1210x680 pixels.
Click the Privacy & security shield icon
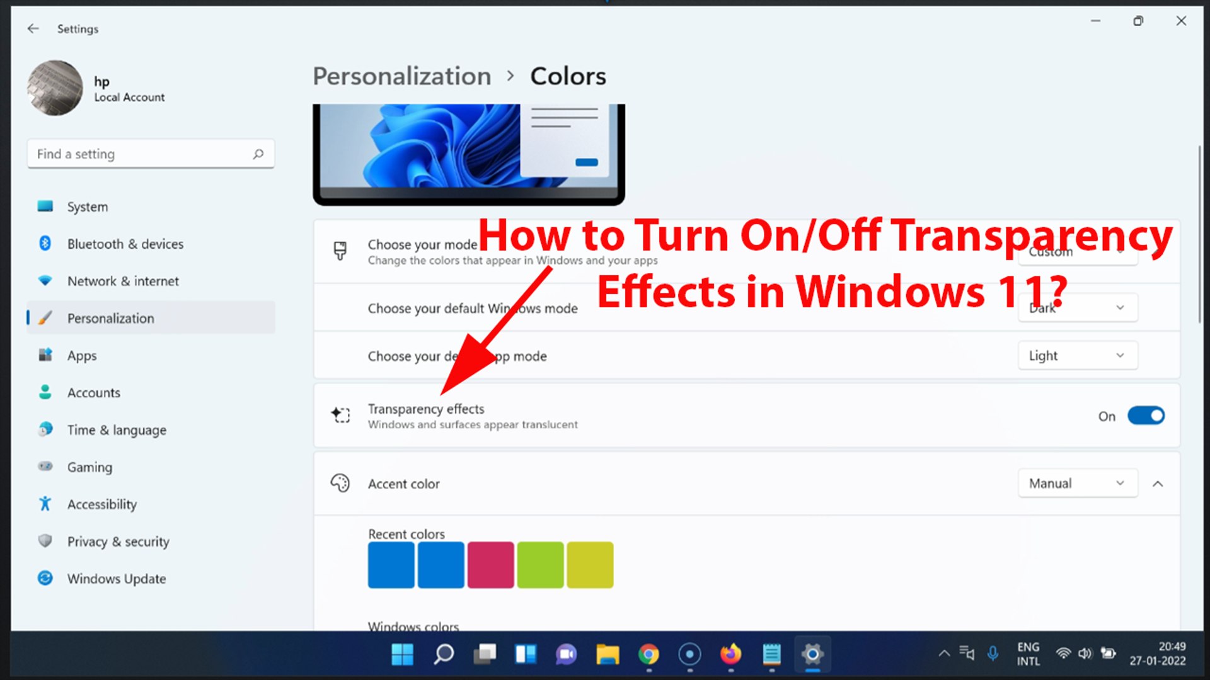(x=45, y=541)
